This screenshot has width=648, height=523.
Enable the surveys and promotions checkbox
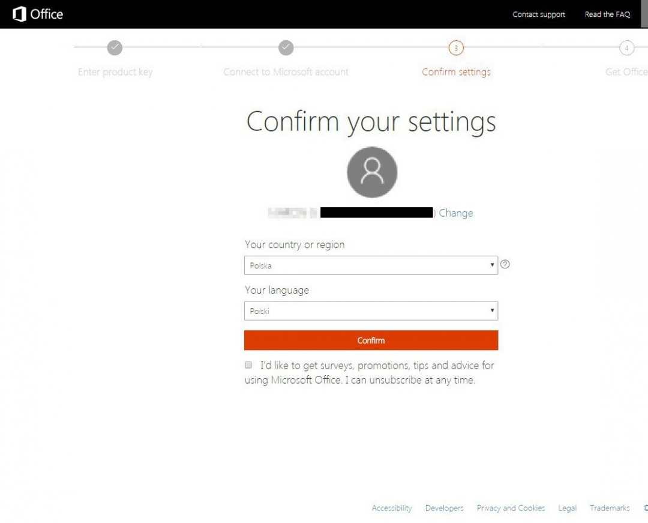coord(248,365)
